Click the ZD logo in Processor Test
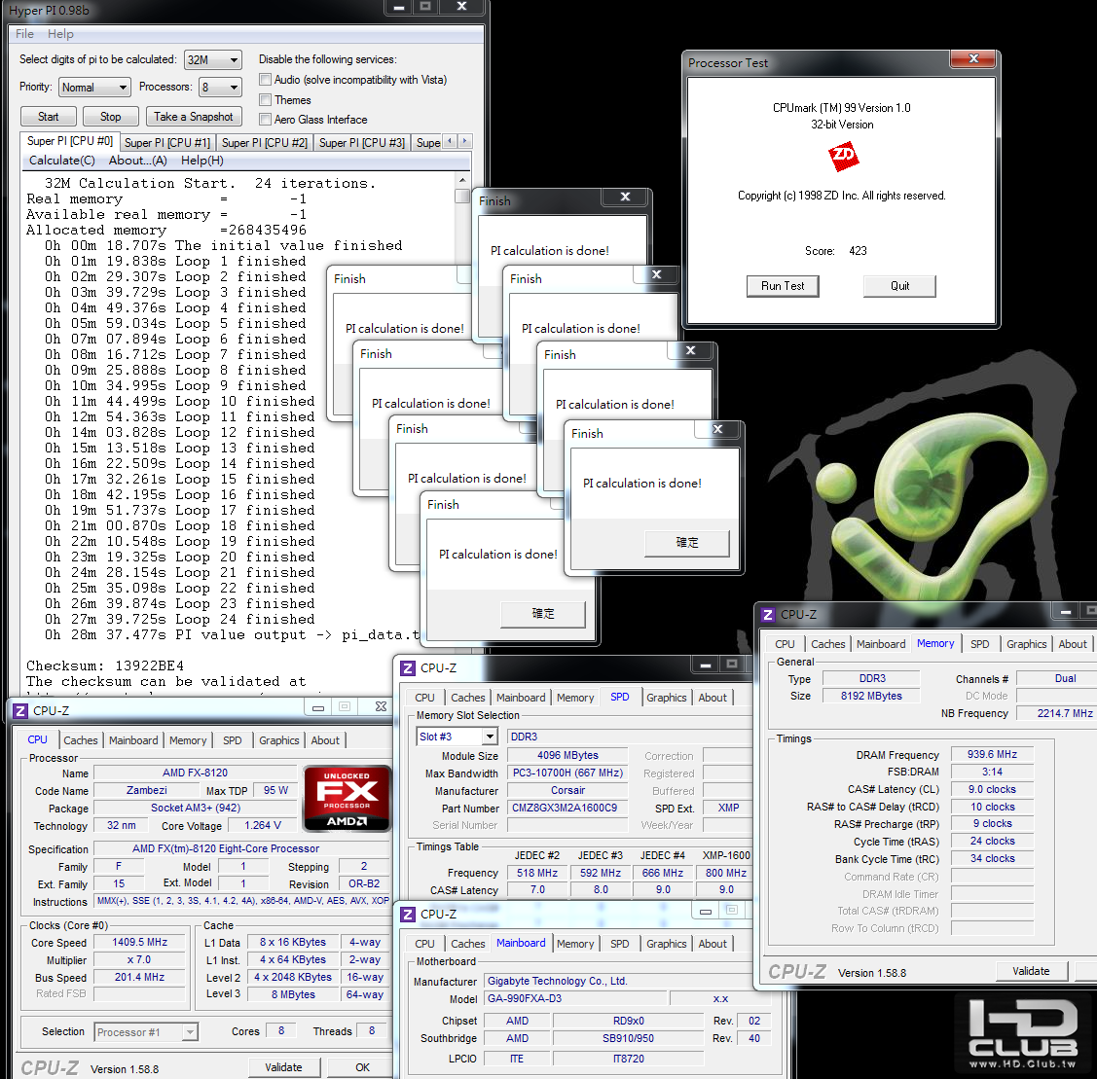 click(843, 156)
